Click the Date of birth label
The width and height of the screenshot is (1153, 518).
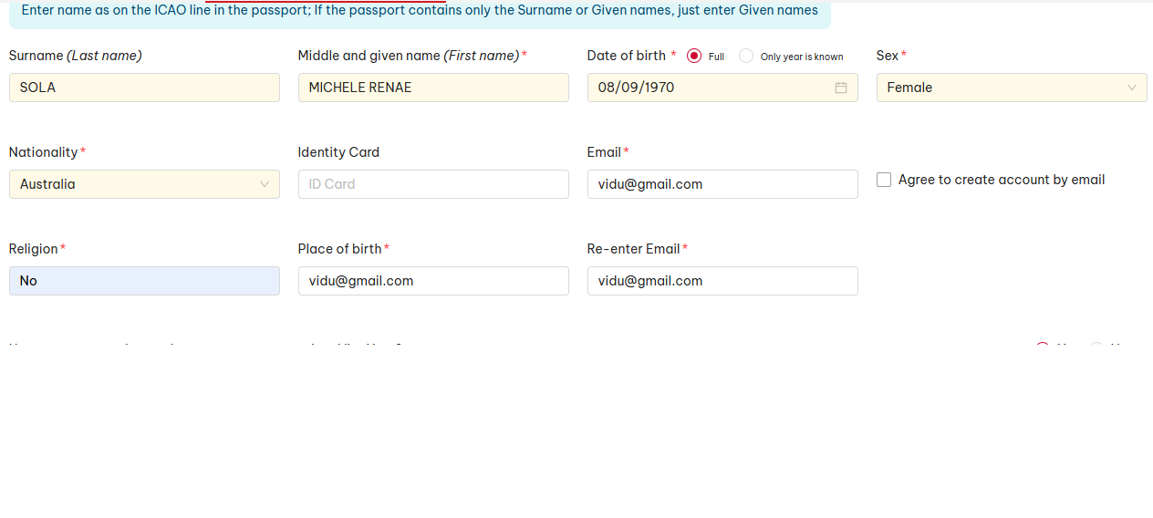(627, 56)
